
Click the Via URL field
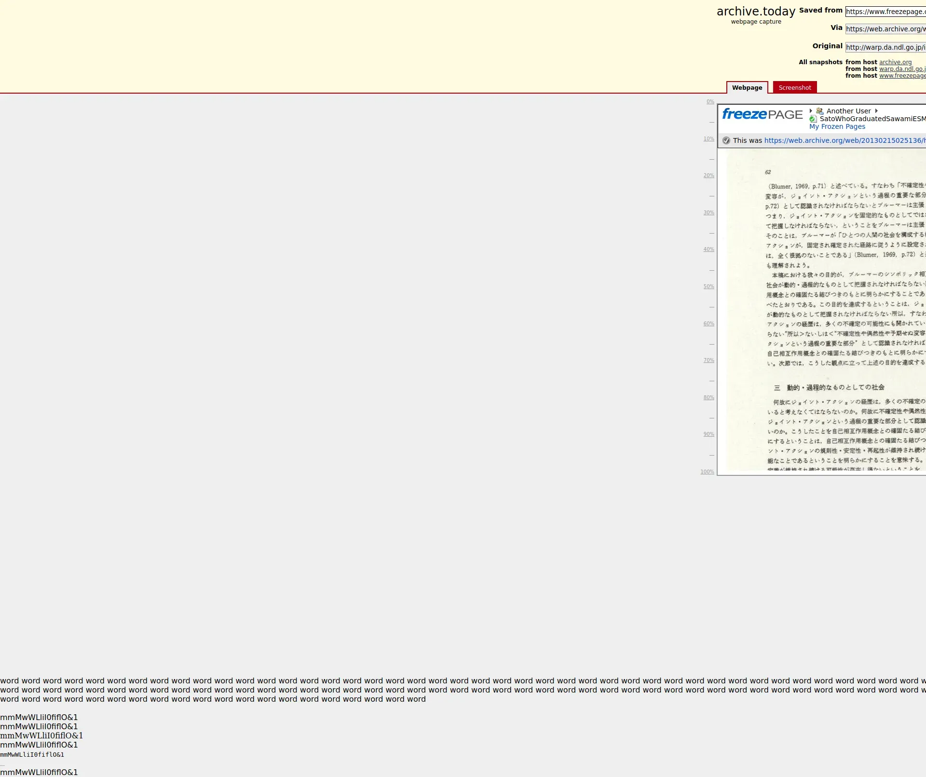pyautogui.click(x=885, y=29)
